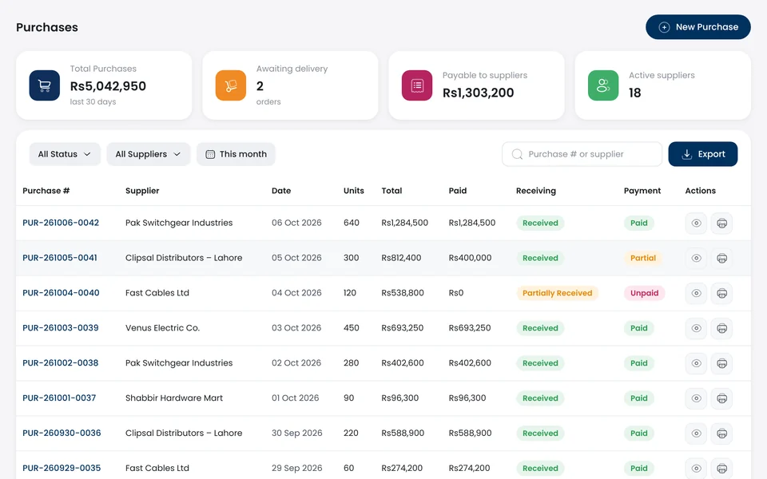Click the Unpaid payment badge
This screenshot has height=479, width=767.
coord(644,293)
